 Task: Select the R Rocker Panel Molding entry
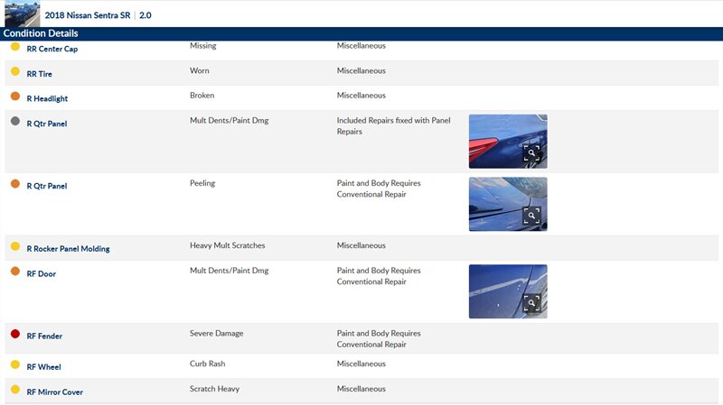tap(68, 248)
